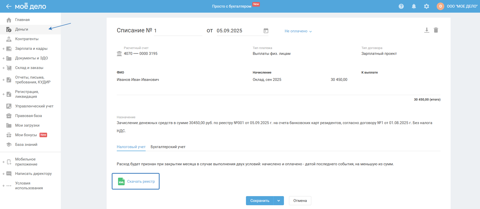Click the ООО "МОЕ ДЕЛО" account name
The height and width of the screenshot is (209, 480).
coord(462,6)
